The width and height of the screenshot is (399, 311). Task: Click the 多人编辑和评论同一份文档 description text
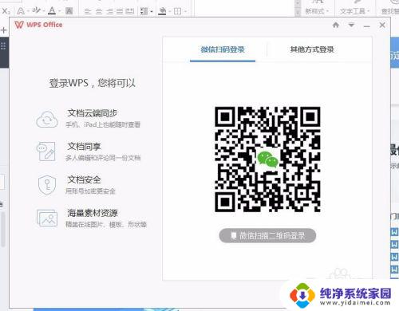pyautogui.click(x=103, y=158)
